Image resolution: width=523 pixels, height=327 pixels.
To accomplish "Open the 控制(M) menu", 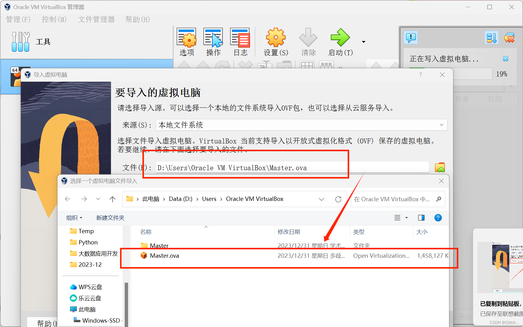I will pyautogui.click(x=54, y=20).
